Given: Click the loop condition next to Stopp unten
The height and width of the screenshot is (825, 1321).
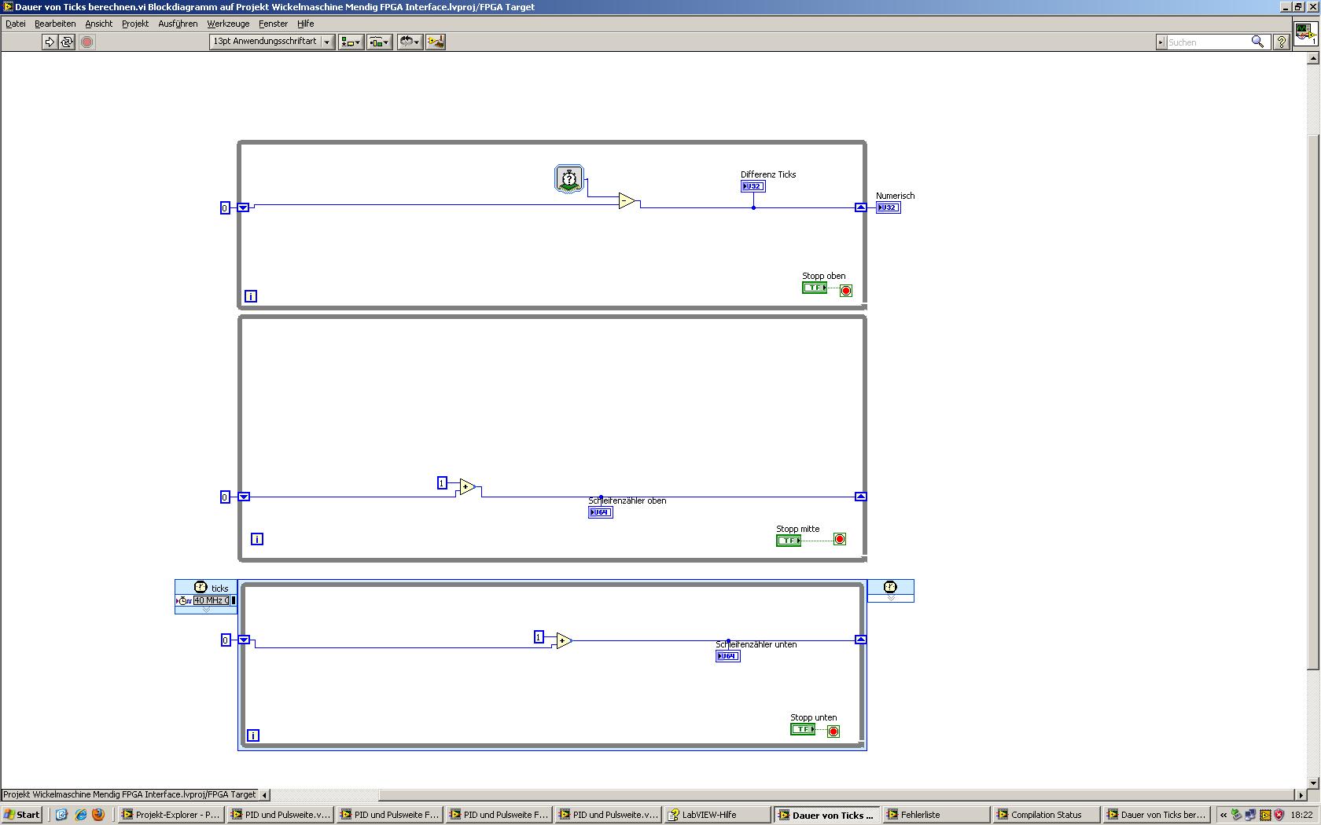Looking at the screenshot, I should click(x=833, y=731).
